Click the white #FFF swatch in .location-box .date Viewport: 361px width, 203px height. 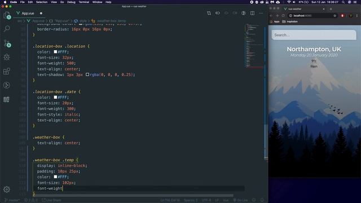(55, 98)
